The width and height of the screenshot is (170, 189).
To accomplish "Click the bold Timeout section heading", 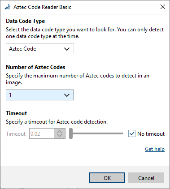I will pos(17,113).
